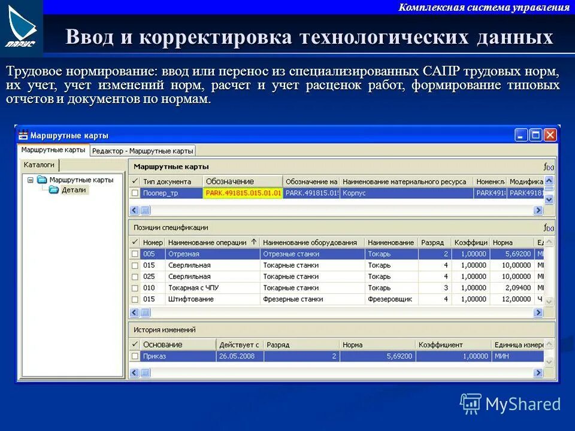Switch to the Маршрутные карты tab
The height and width of the screenshot is (431, 575).
point(53,150)
